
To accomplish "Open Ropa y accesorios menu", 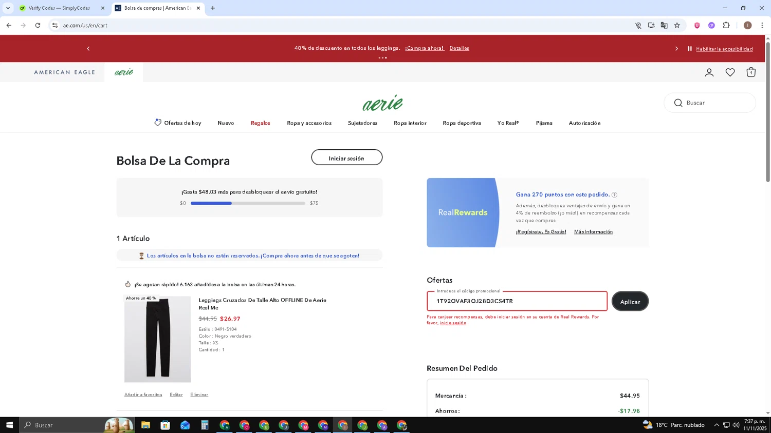I will (x=309, y=123).
